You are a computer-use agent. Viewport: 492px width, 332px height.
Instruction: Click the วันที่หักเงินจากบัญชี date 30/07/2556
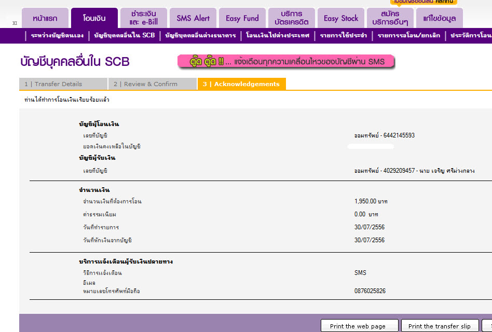(x=370, y=240)
